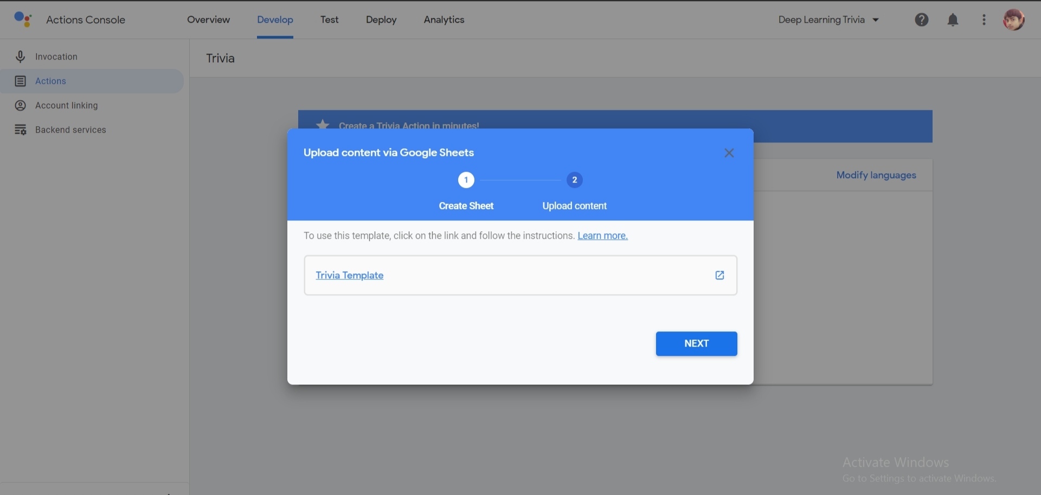Open Backend services in the sidebar
Image resolution: width=1041 pixels, height=495 pixels.
(x=92, y=130)
